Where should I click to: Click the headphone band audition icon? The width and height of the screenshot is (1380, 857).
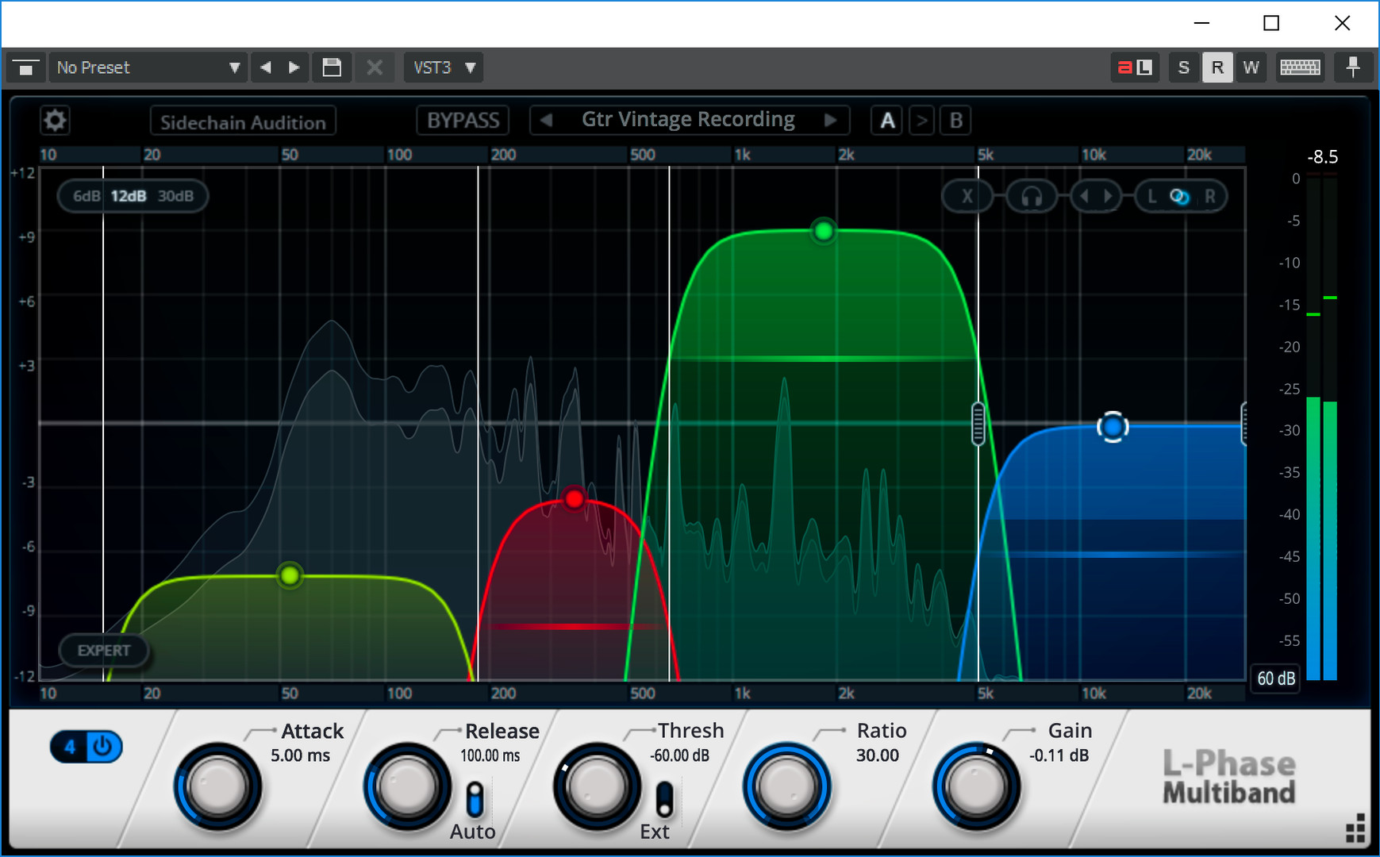(1031, 196)
